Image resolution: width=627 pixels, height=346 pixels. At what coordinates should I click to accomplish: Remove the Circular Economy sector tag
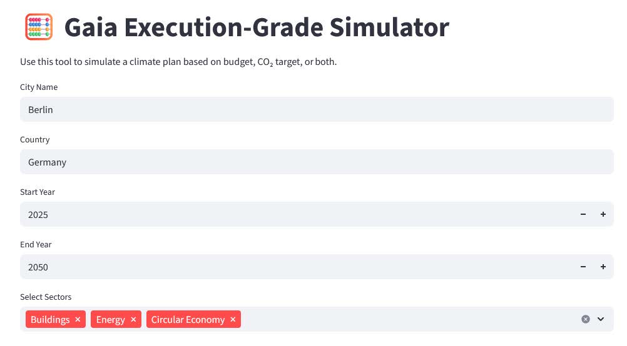pyautogui.click(x=233, y=320)
